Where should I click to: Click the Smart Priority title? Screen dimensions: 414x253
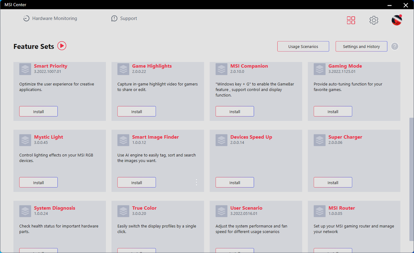[x=51, y=66]
